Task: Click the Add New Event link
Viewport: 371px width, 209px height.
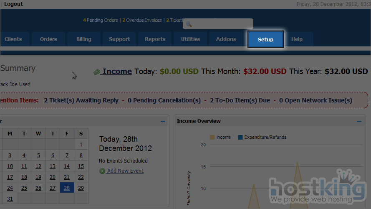Action: click(125, 171)
